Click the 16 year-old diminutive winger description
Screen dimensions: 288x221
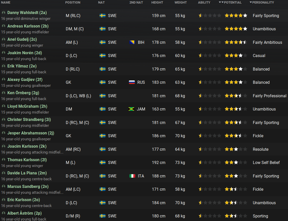pyautogui.click(x=26, y=19)
